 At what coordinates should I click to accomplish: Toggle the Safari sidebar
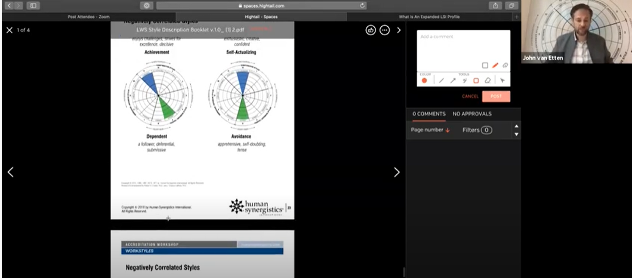click(x=33, y=5)
